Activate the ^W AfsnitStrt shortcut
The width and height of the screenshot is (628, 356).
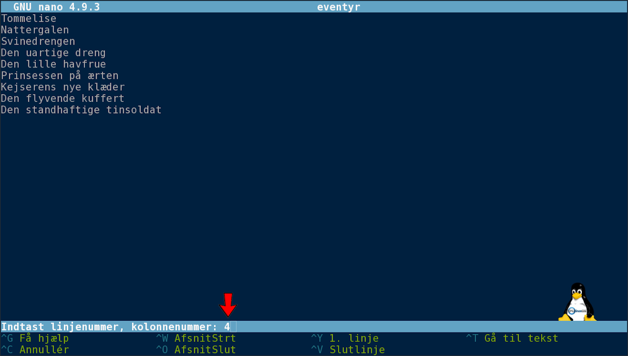196,338
